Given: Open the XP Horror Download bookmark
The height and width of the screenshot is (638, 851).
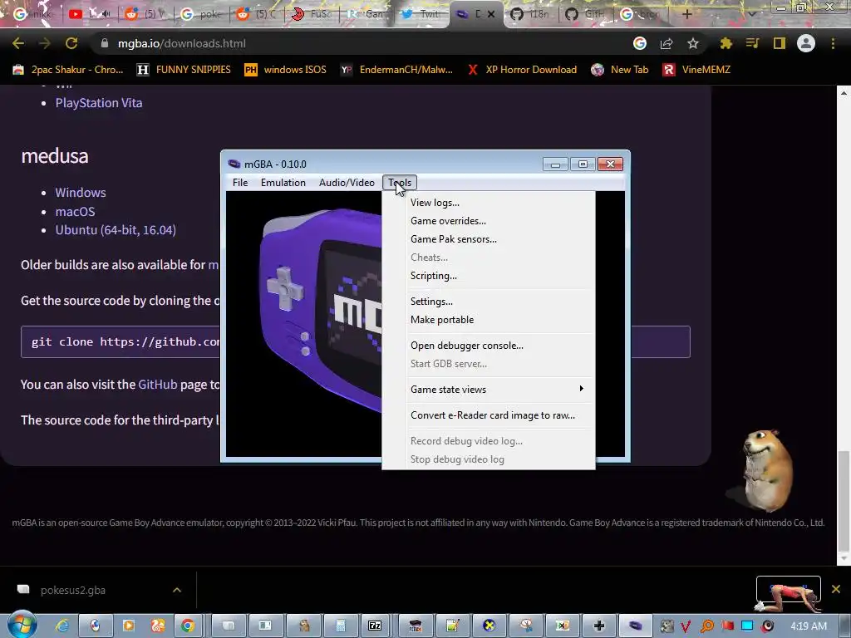Looking at the screenshot, I should coord(522,70).
